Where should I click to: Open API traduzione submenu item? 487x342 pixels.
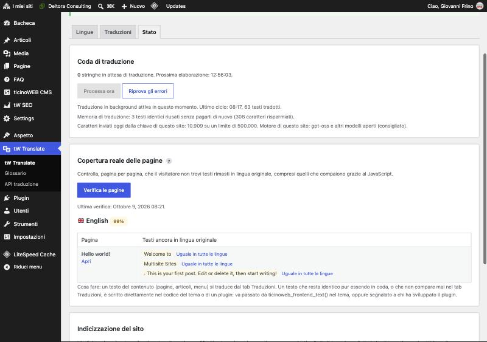click(x=21, y=184)
